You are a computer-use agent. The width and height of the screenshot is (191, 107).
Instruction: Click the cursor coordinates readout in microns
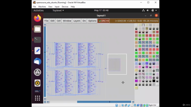(136, 21)
